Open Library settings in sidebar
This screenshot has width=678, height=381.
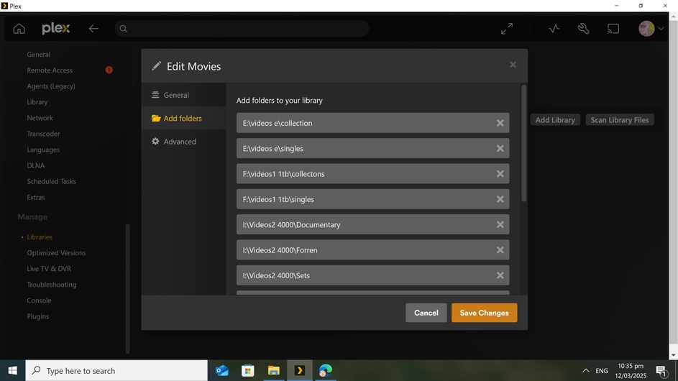point(37,102)
